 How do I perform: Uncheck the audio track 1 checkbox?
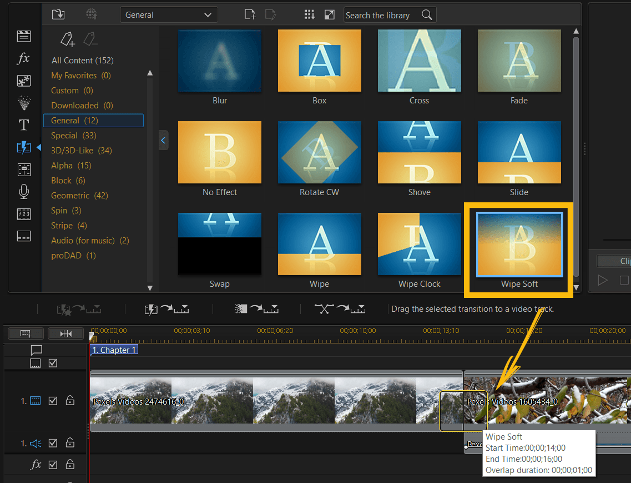point(53,443)
